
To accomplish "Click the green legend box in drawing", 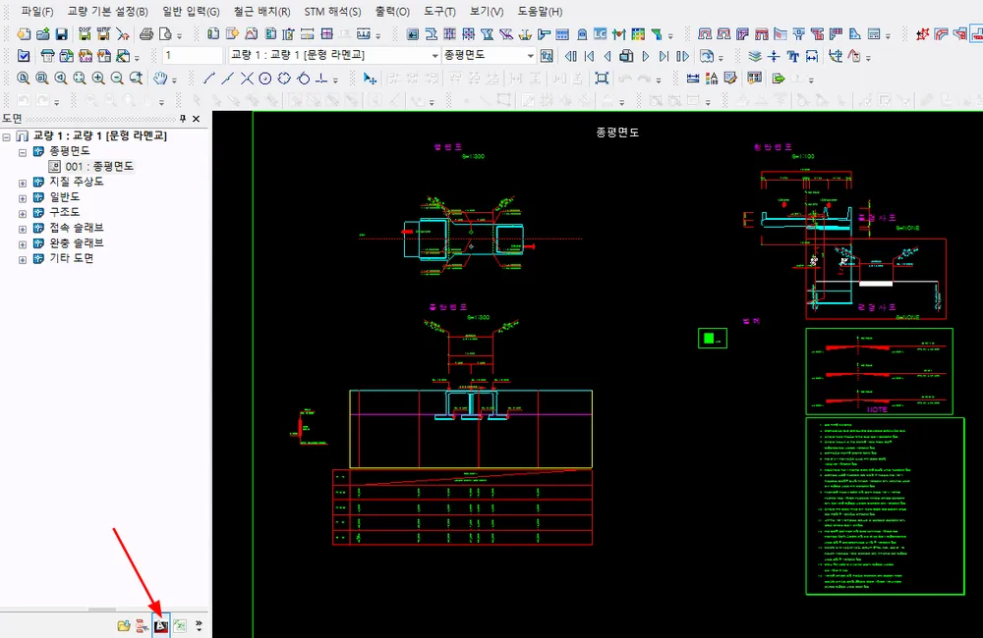I will point(712,338).
